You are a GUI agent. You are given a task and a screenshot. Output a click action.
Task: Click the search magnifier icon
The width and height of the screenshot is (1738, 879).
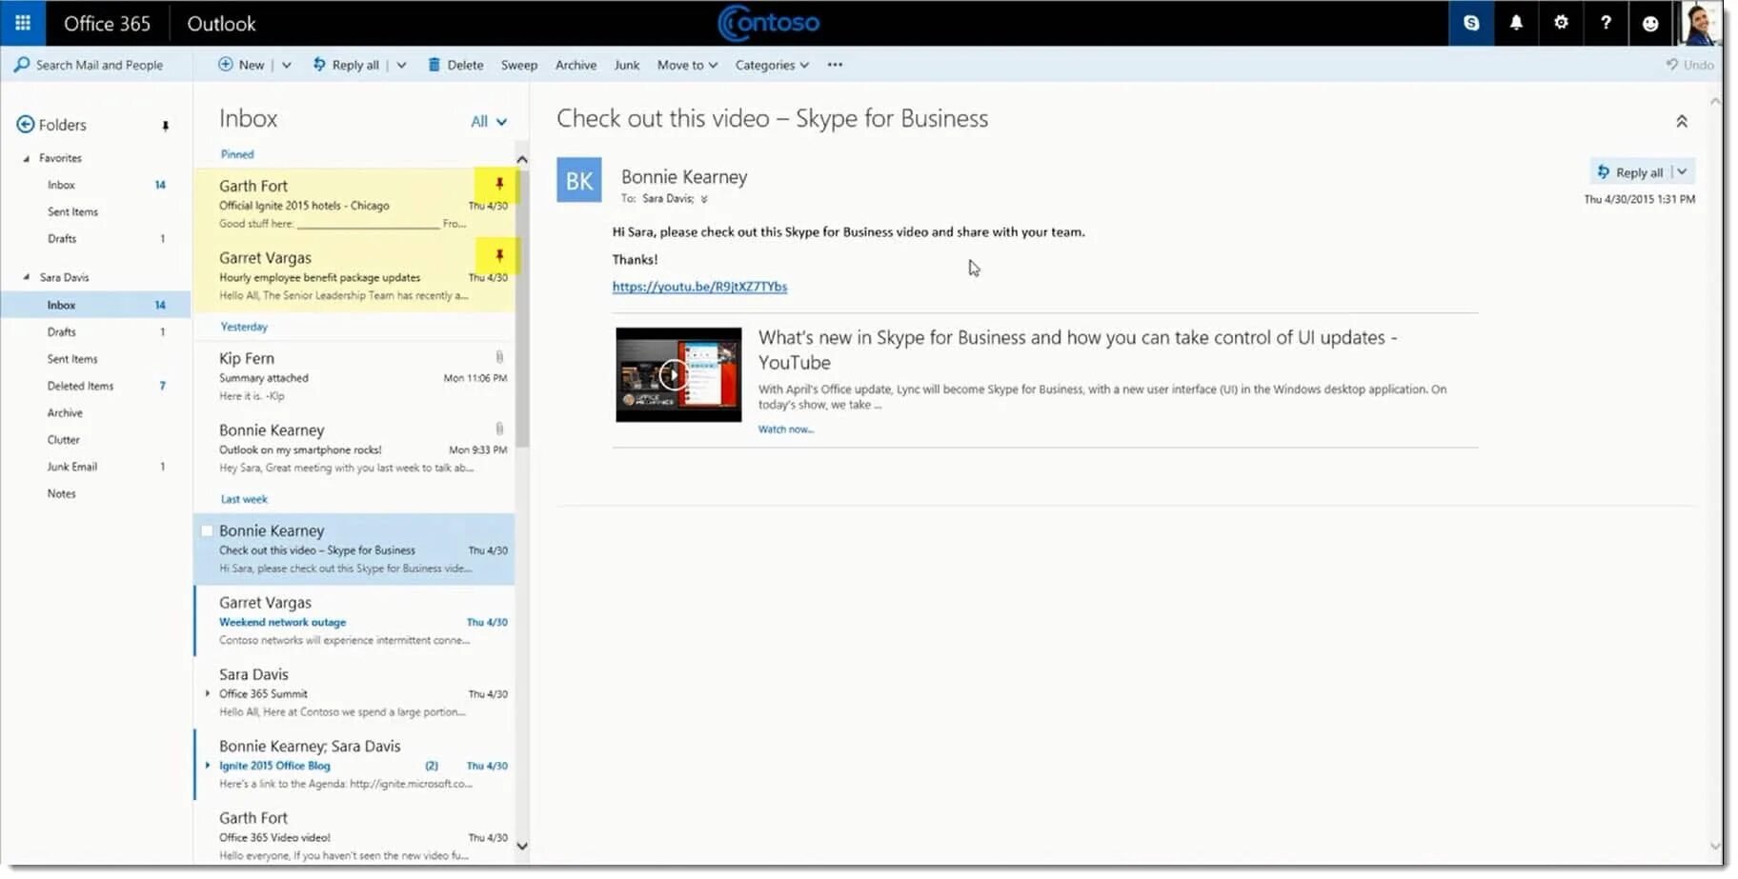(21, 65)
